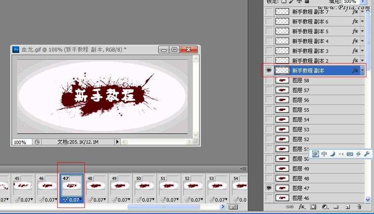This screenshot has height=214, width=374.
Task: Click IME P logo icon
Action: pyautogui.click(x=315, y=154)
